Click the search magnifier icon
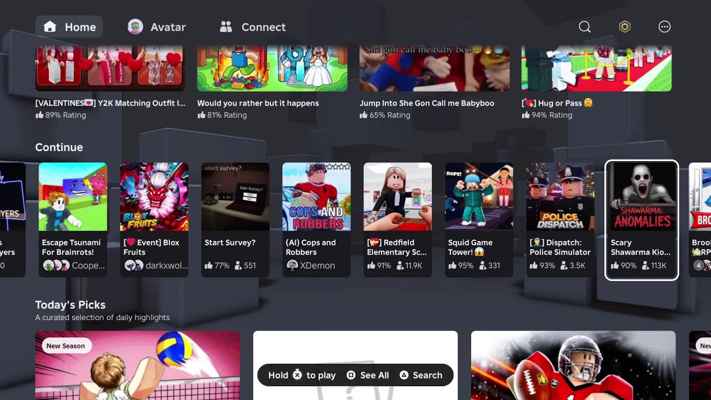The image size is (711, 400). tap(584, 27)
